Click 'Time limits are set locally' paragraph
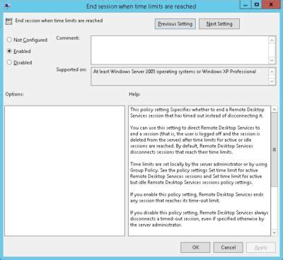The height and width of the screenshot is (260, 283). coord(199,173)
